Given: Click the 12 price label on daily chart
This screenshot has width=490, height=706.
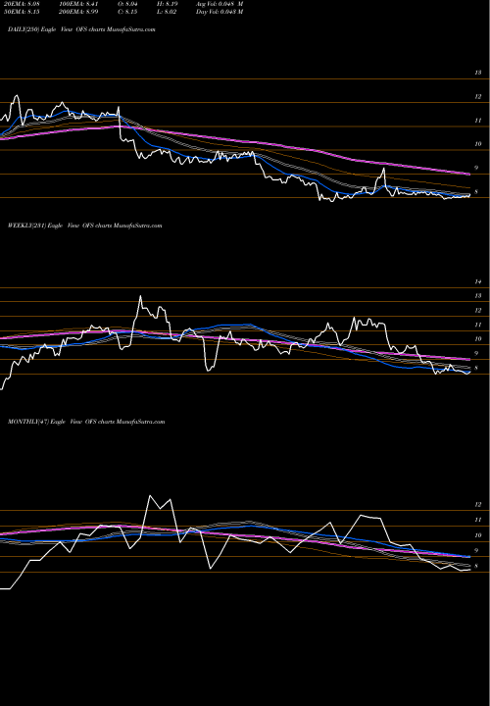Looking at the screenshot, I should [478, 97].
